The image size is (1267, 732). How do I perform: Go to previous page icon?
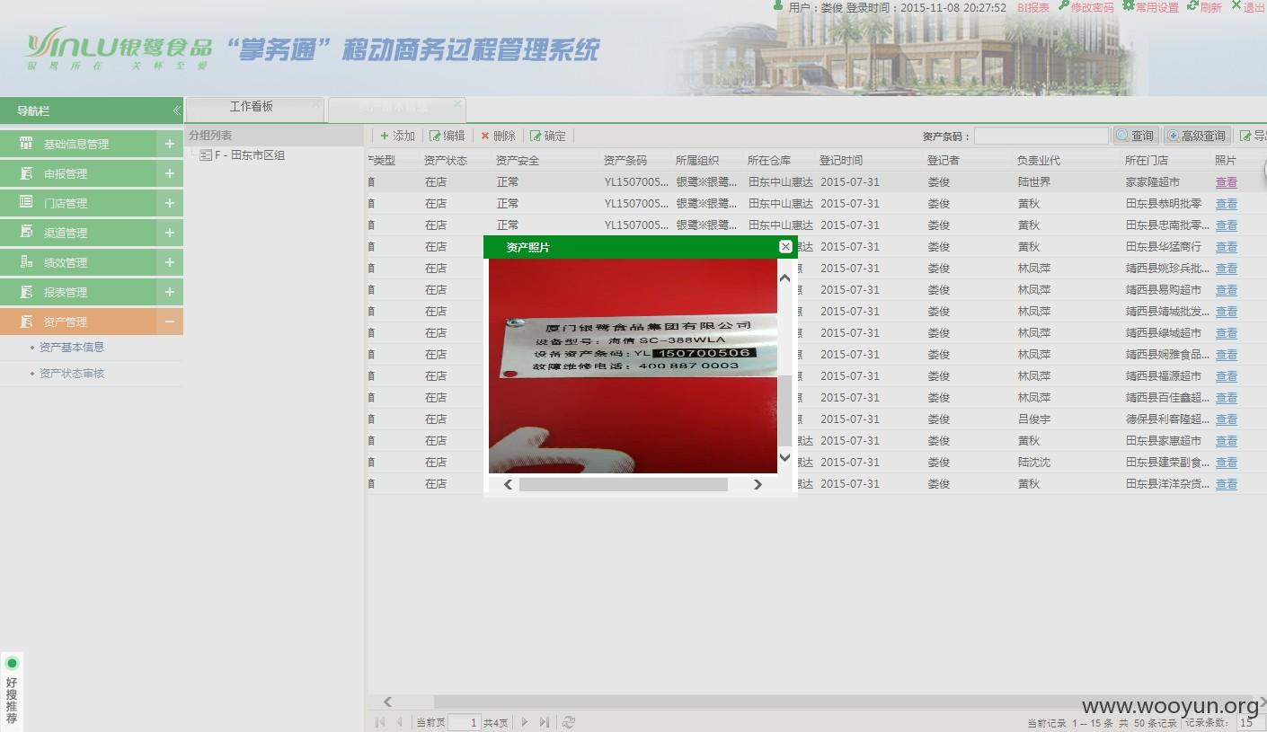400,722
